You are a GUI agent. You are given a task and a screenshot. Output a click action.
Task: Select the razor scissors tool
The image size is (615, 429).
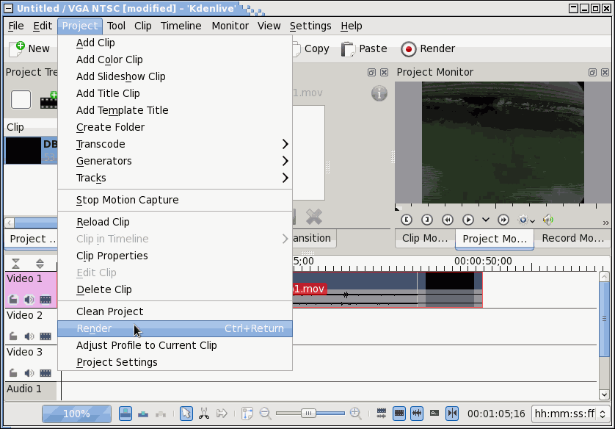(204, 414)
